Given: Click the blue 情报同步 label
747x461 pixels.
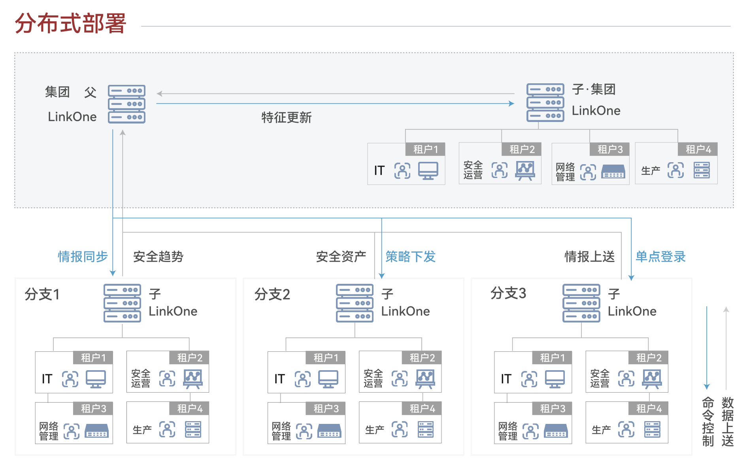Looking at the screenshot, I should (x=83, y=257).
